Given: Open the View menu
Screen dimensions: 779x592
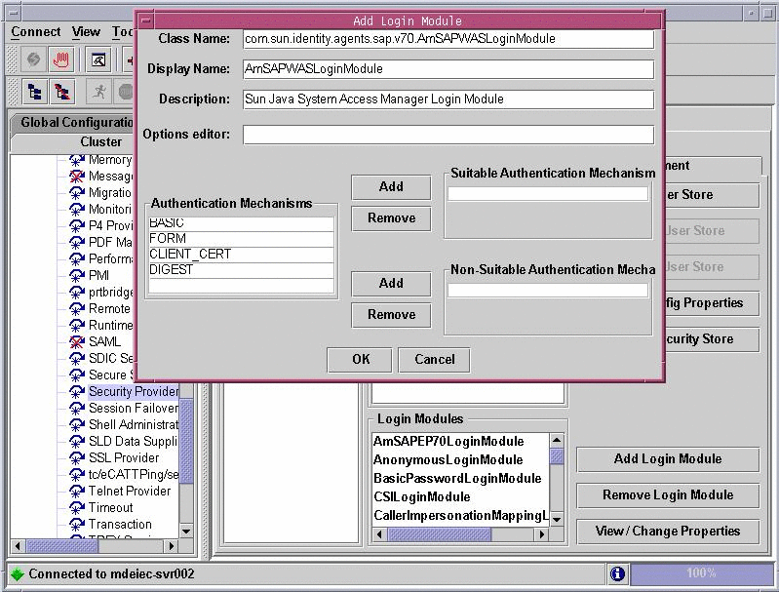Looking at the screenshot, I should [86, 32].
